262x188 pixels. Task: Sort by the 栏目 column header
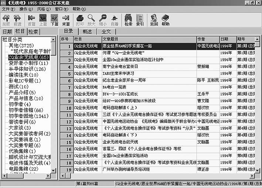point(88,39)
